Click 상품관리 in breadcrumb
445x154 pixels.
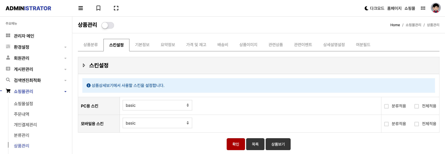click(433, 25)
